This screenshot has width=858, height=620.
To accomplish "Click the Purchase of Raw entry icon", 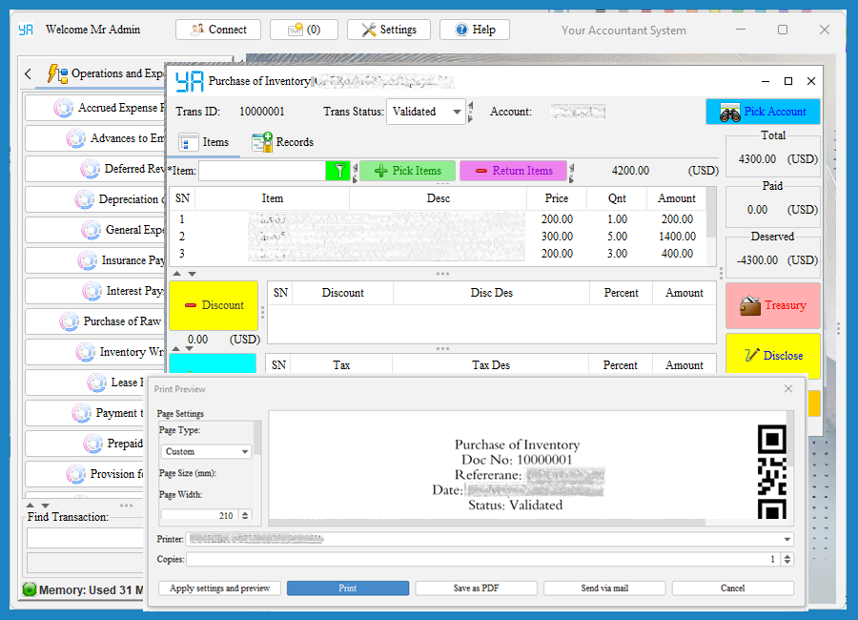I will pyautogui.click(x=69, y=321).
